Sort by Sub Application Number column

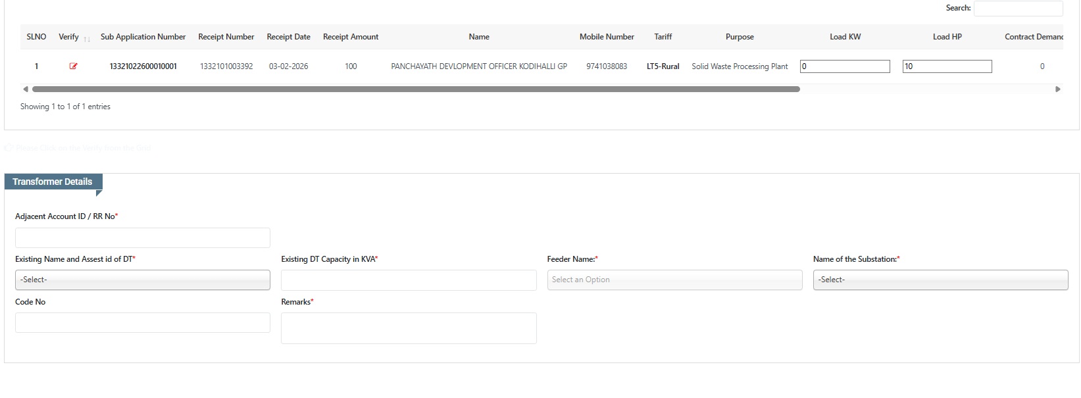tap(143, 37)
